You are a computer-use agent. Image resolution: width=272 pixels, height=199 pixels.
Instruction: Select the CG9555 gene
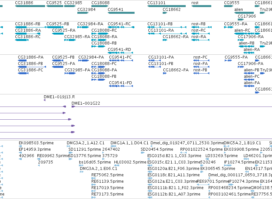tap(229, 6)
